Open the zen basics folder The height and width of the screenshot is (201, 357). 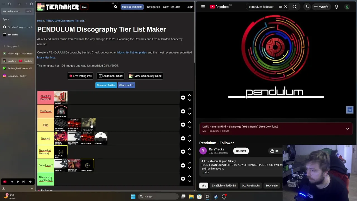pos(18,35)
